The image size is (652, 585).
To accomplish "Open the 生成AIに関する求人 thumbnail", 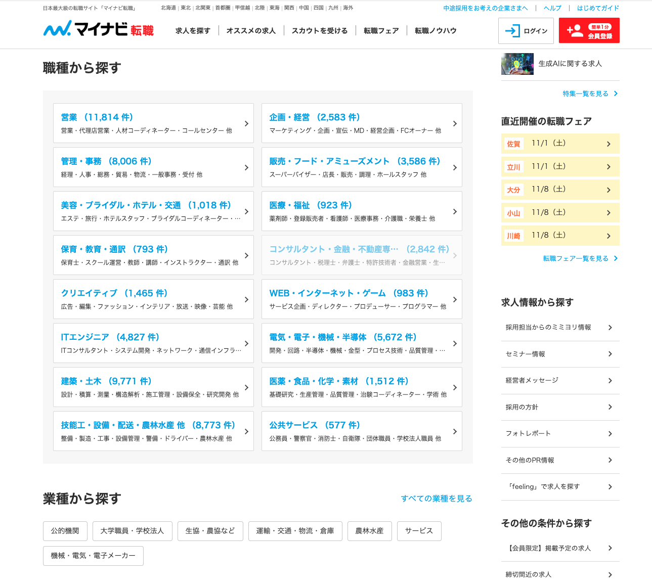I will [x=517, y=64].
